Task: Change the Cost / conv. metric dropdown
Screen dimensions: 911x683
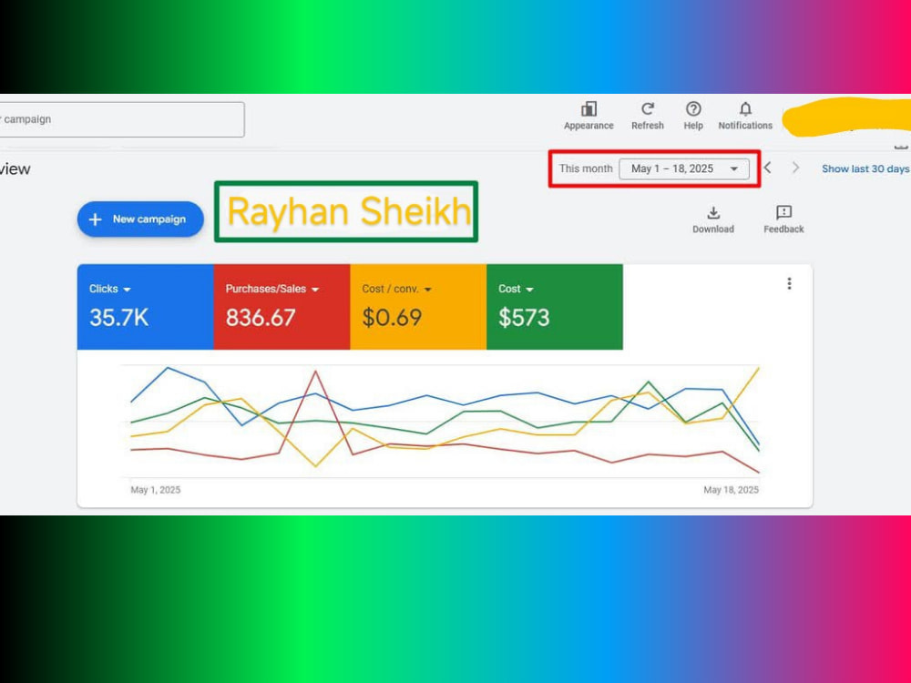Action: pyautogui.click(x=397, y=290)
